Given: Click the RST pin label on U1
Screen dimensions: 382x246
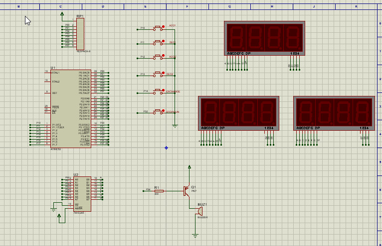Looking at the screenshot, I should pyautogui.click(x=54, y=93).
